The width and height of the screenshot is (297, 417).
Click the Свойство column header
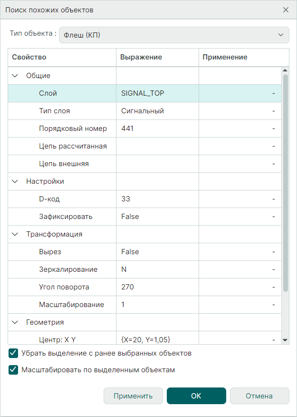pyautogui.click(x=62, y=57)
